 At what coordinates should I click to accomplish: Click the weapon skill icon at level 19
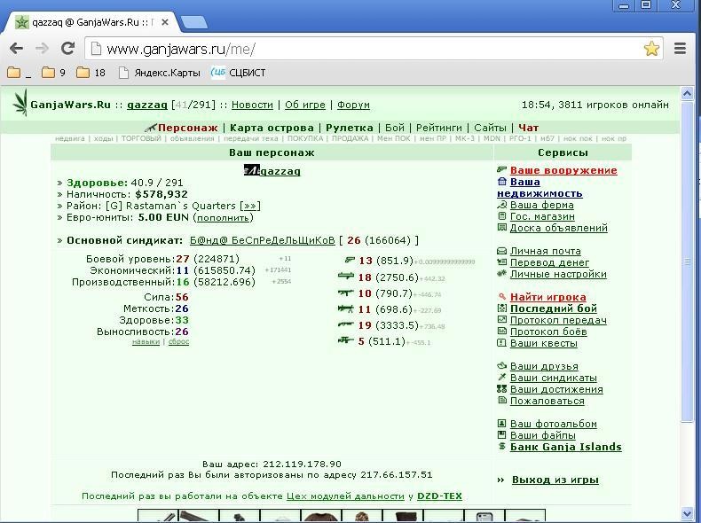pos(345,324)
